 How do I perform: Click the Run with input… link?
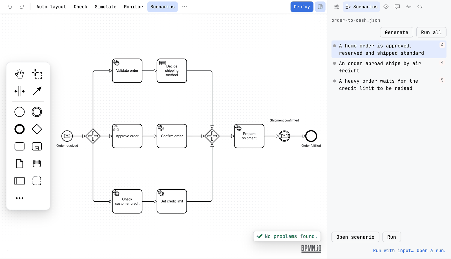click(x=393, y=251)
